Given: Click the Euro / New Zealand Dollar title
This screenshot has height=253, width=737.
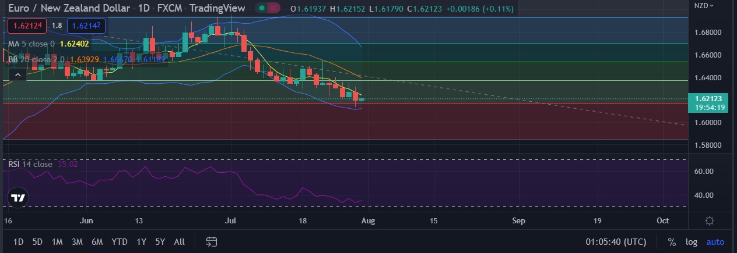Looking at the screenshot, I should (x=69, y=8).
